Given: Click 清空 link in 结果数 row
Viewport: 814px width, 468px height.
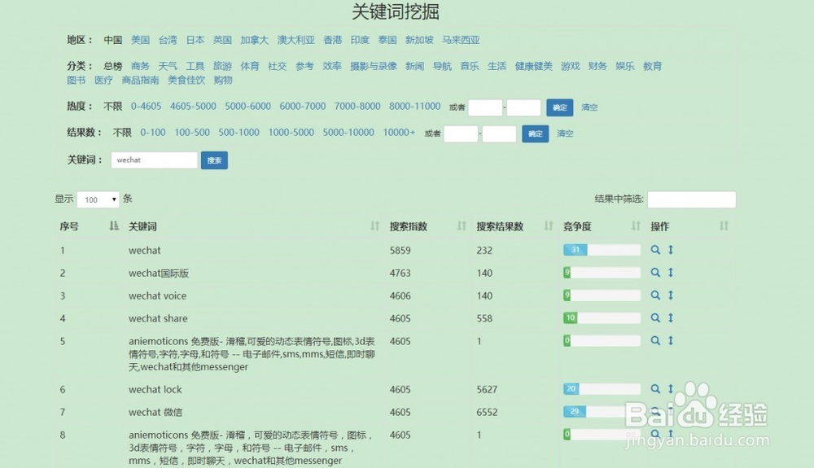Looking at the screenshot, I should point(565,133).
